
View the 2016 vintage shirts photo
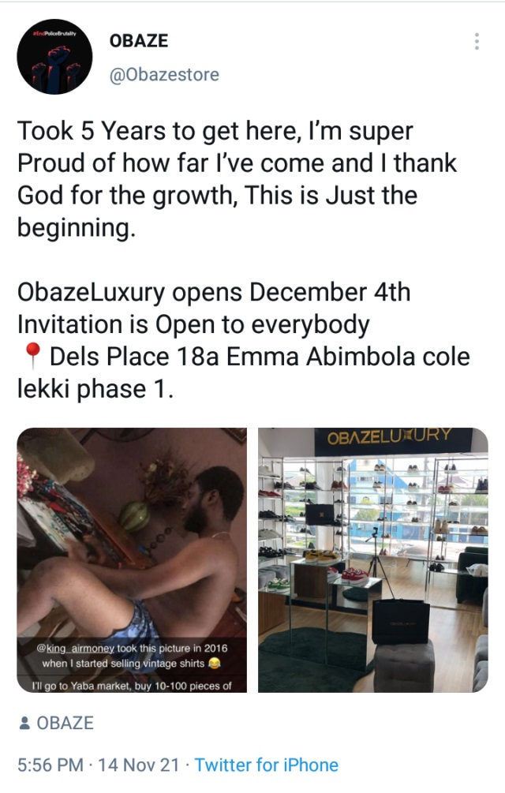132,560
